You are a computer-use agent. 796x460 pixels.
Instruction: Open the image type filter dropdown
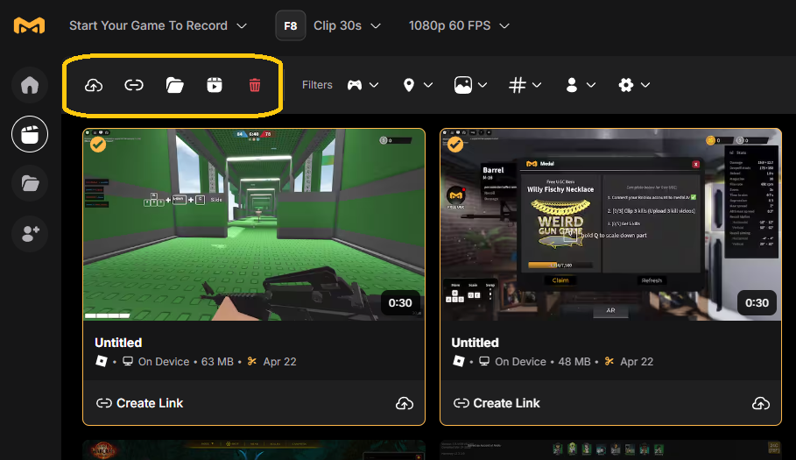(x=470, y=85)
